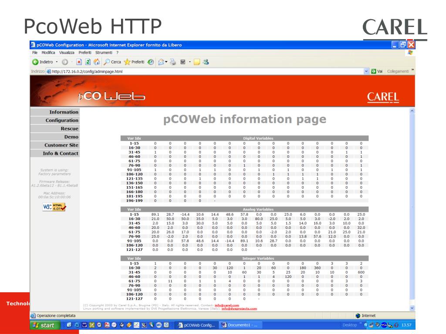Refresh the page with the green arrows icon

click(x=88, y=62)
